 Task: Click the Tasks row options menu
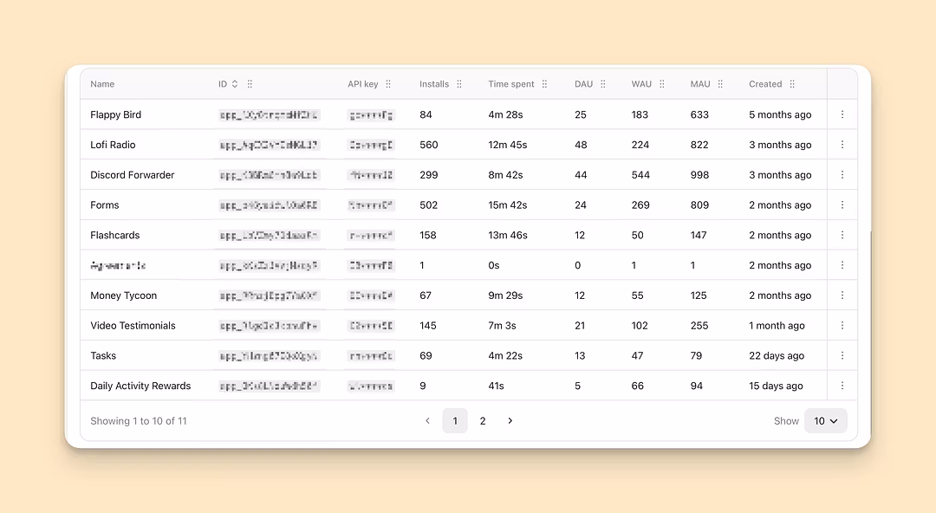click(842, 355)
